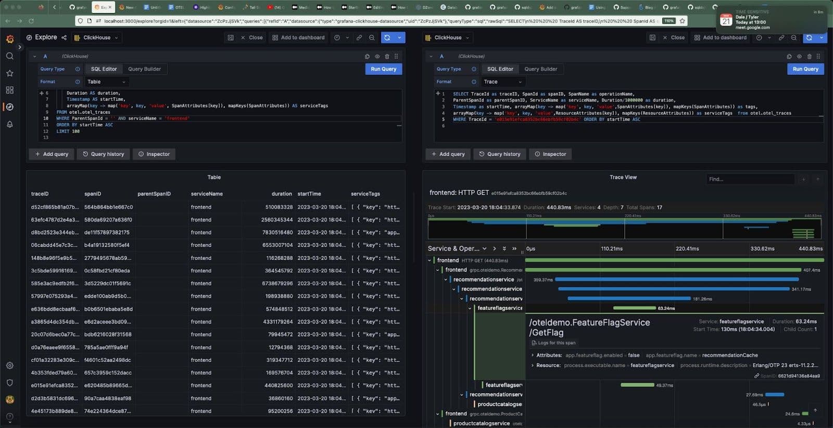Click the share icon next to Explore
833x428 pixels.
pyautogui.click(x=64, y=37)
